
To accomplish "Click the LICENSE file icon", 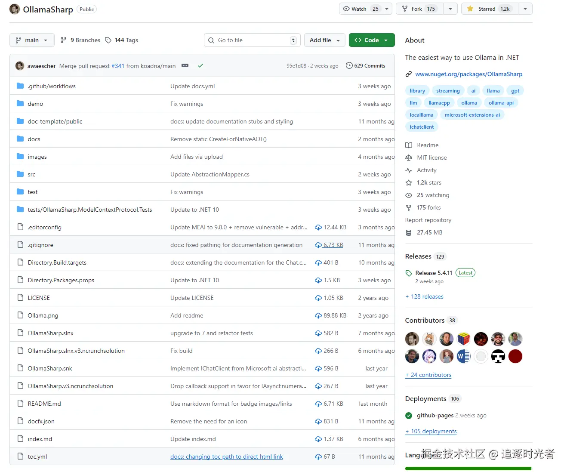I will pos(20,298).
